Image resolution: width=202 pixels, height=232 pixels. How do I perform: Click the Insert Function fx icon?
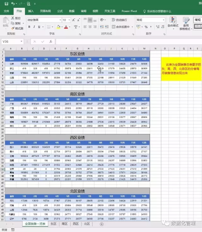51,42
